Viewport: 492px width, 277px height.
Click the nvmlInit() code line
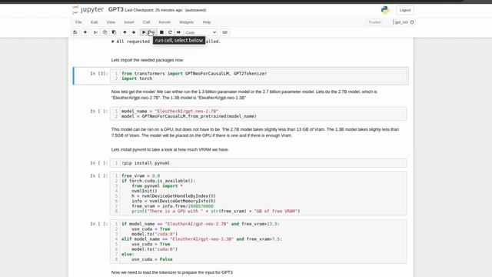click(x=145, y=191)
